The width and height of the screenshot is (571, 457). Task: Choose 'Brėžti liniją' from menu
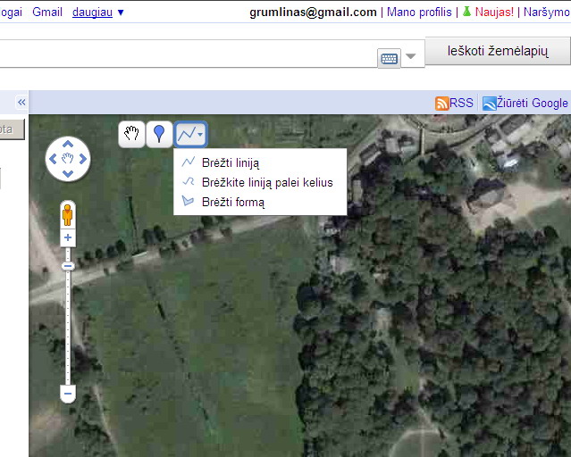coord(231,162)
